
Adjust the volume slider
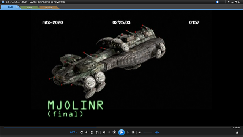pyautogui.click(x=148, y=132)
